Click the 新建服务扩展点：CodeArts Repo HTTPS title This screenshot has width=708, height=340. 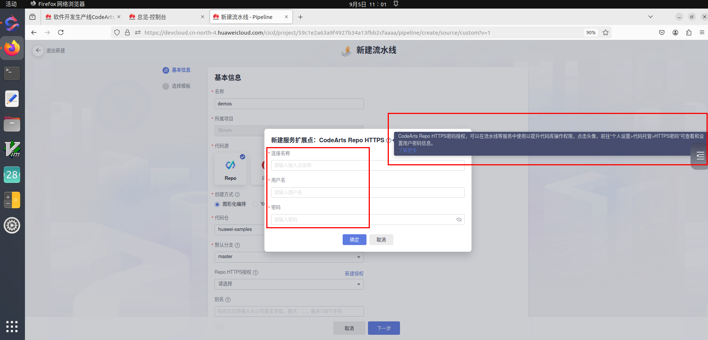[x=328, y=140]
